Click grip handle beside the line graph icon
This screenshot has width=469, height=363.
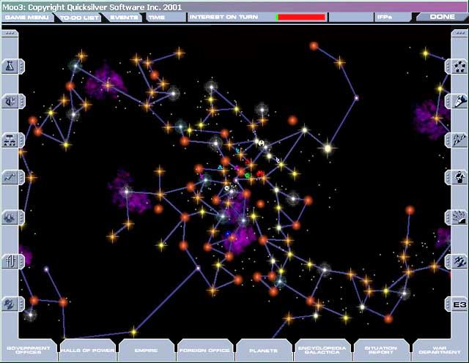(21, 177)
